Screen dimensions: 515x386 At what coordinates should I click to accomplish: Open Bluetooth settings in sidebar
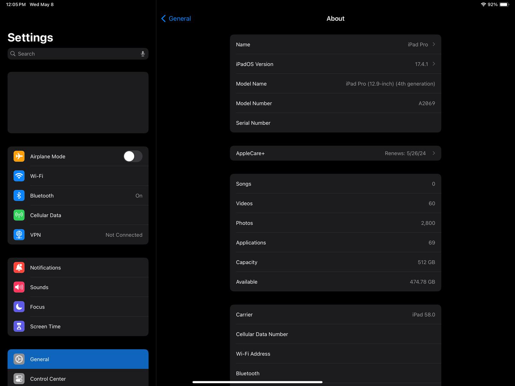(x=78, y=196)
